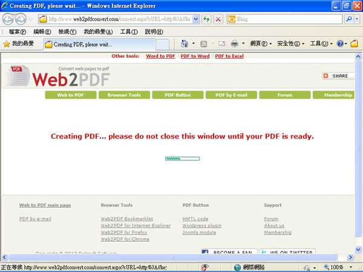Viewport: 363px width, 272px height.
Task: Expand the Home button dropdown arrow
Action: 194,44
